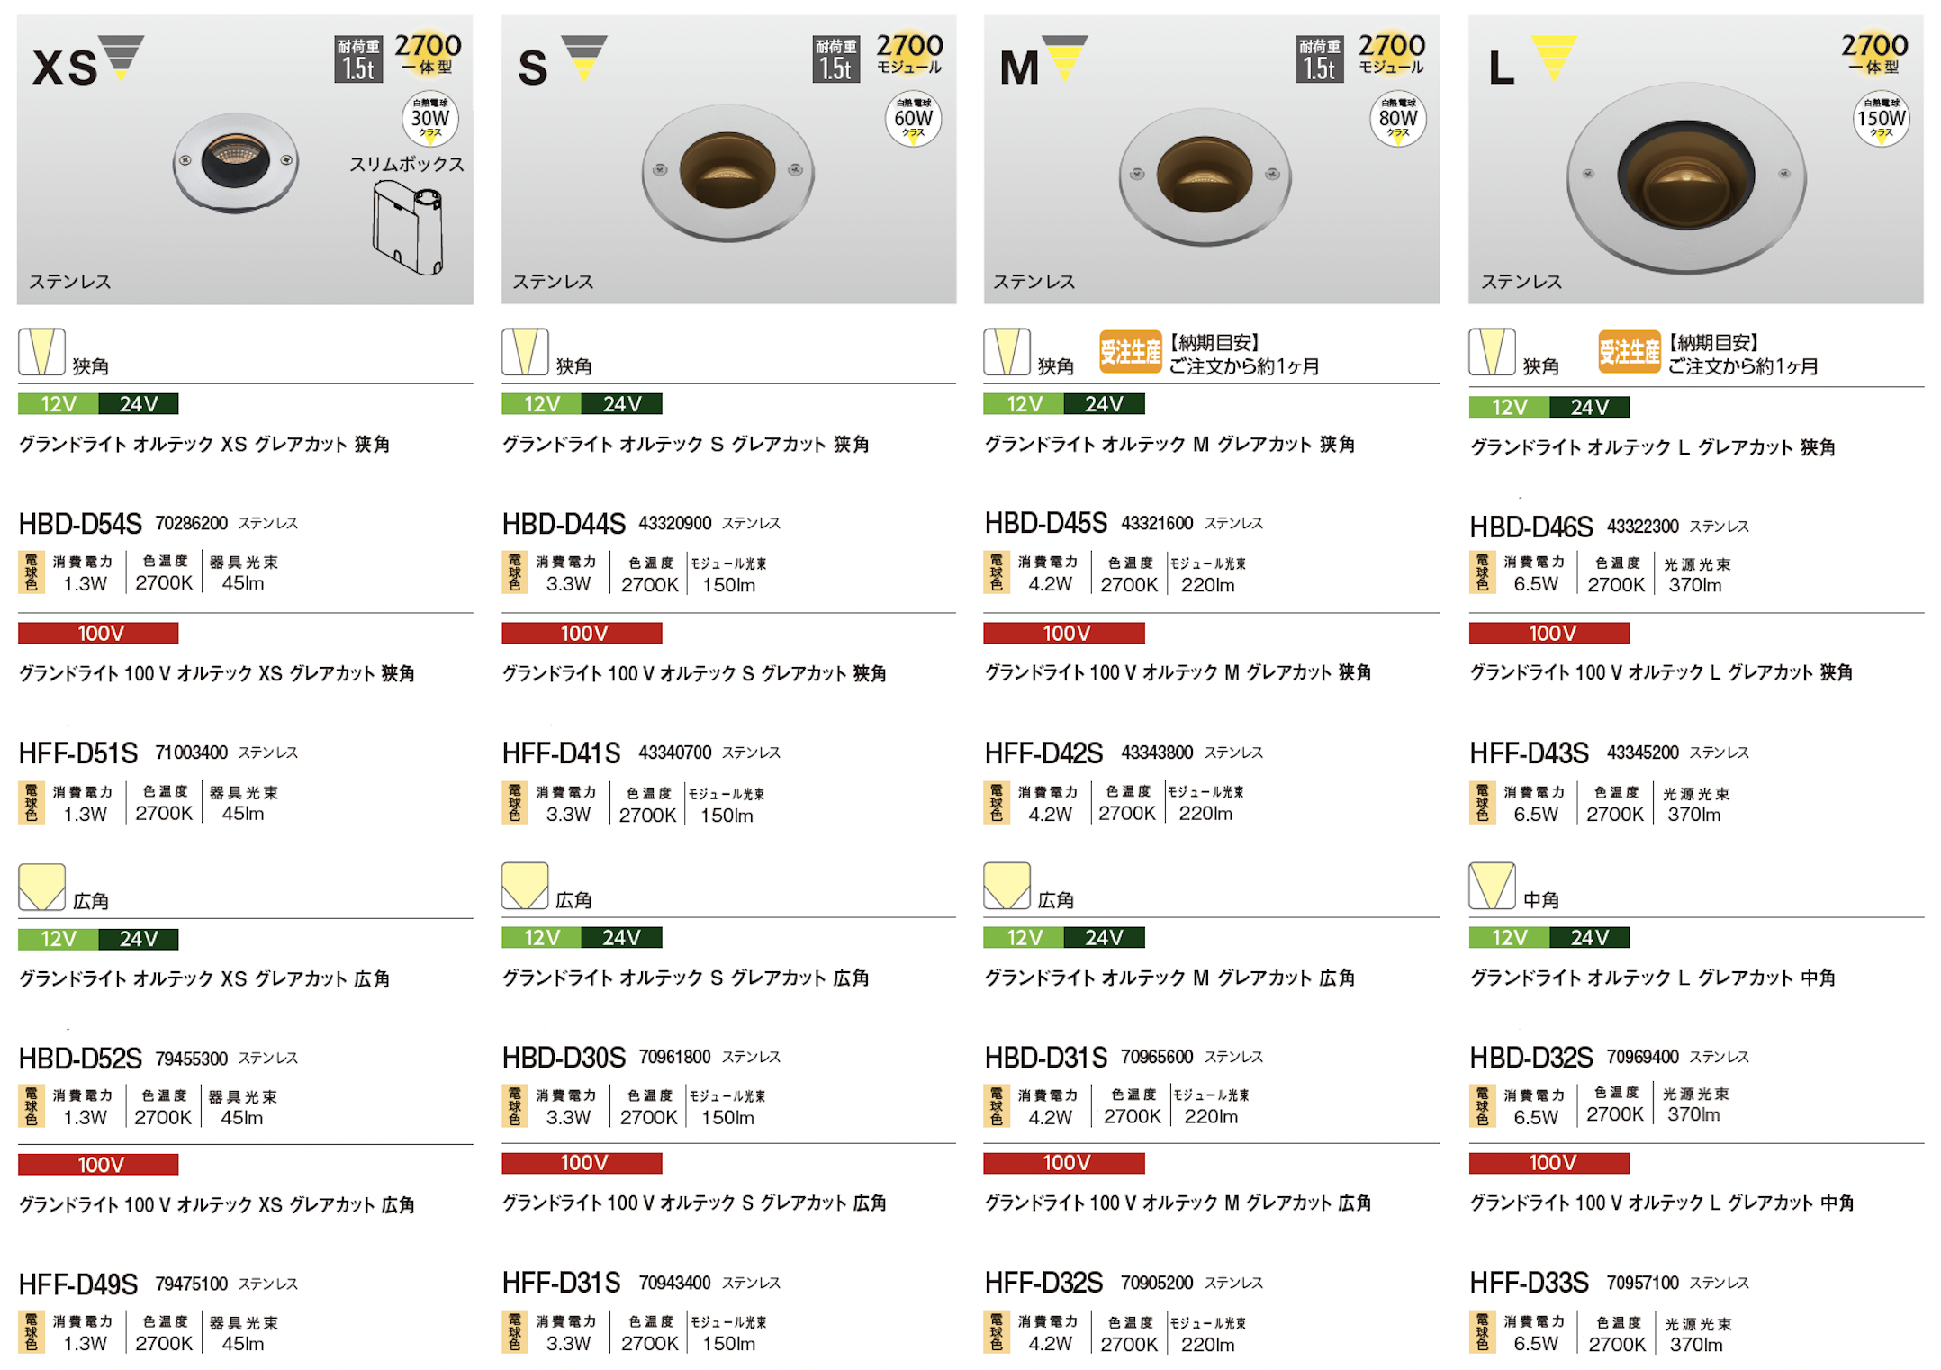Click the L size stainless fixture photo

click(1686, 177)
